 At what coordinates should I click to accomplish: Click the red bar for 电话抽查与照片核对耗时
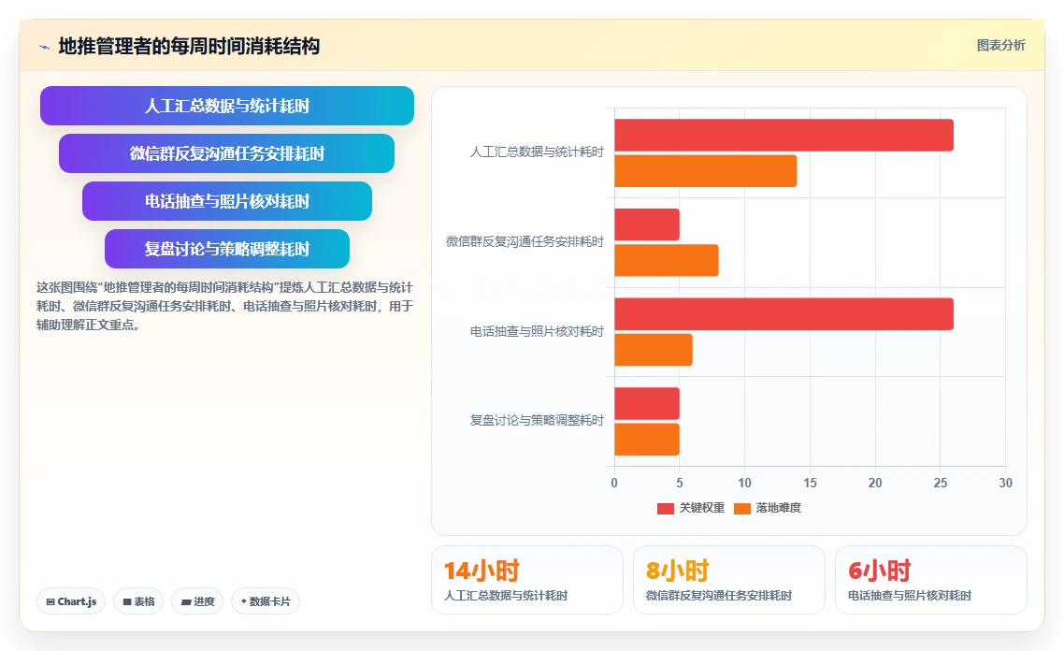784,314
